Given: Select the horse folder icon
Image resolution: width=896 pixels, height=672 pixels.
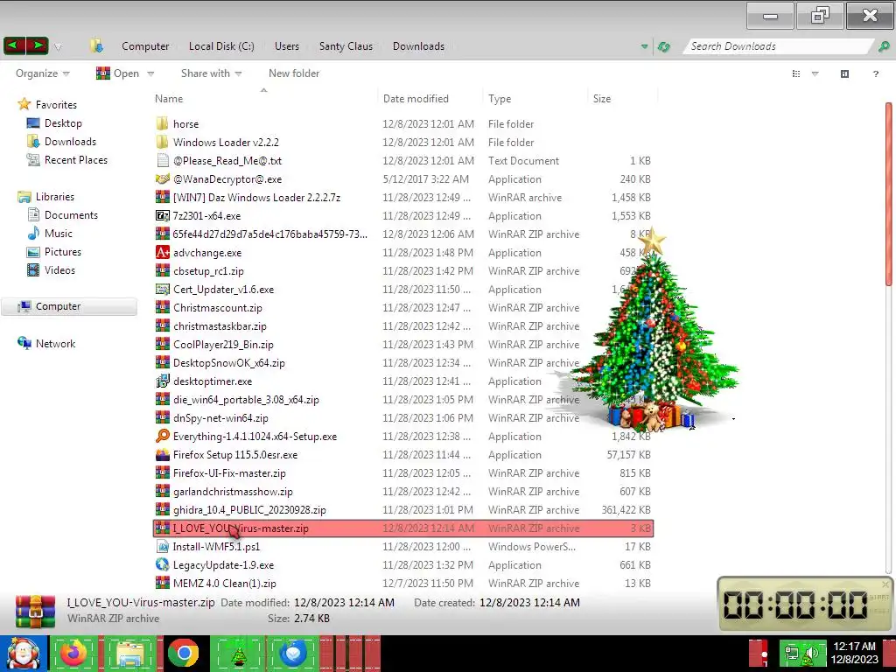Looking at the screenshot, I should (162, 123).
